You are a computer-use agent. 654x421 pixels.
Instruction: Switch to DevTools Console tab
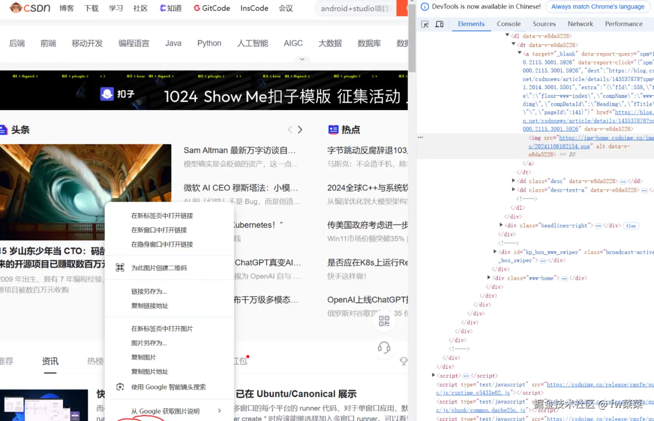(509, 24)
